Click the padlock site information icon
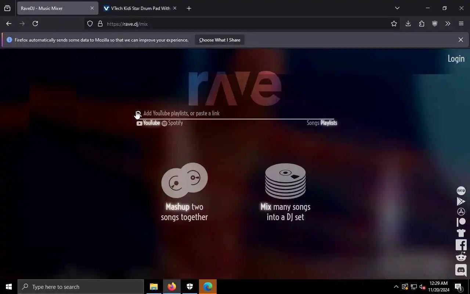The height and width of the screenshot is (294, 470). pos(100,24)
